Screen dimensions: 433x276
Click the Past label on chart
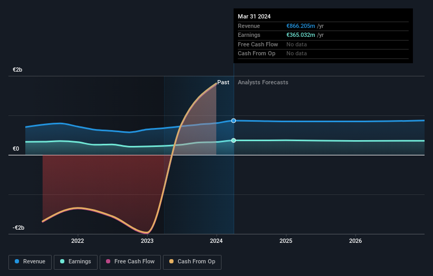[x=223, y=82]
